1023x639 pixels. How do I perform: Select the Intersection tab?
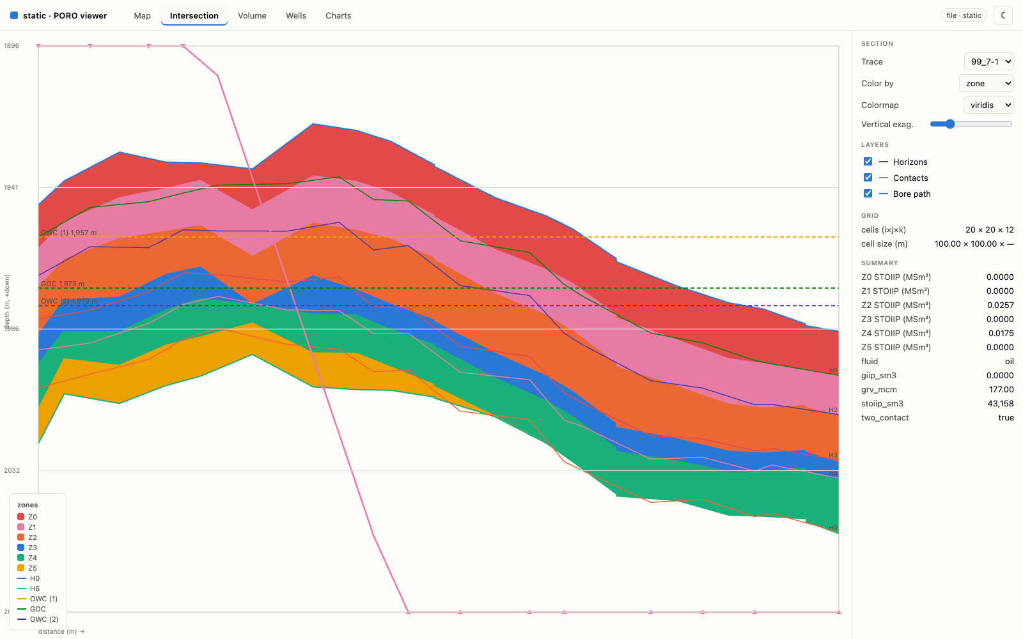(194, 15)
